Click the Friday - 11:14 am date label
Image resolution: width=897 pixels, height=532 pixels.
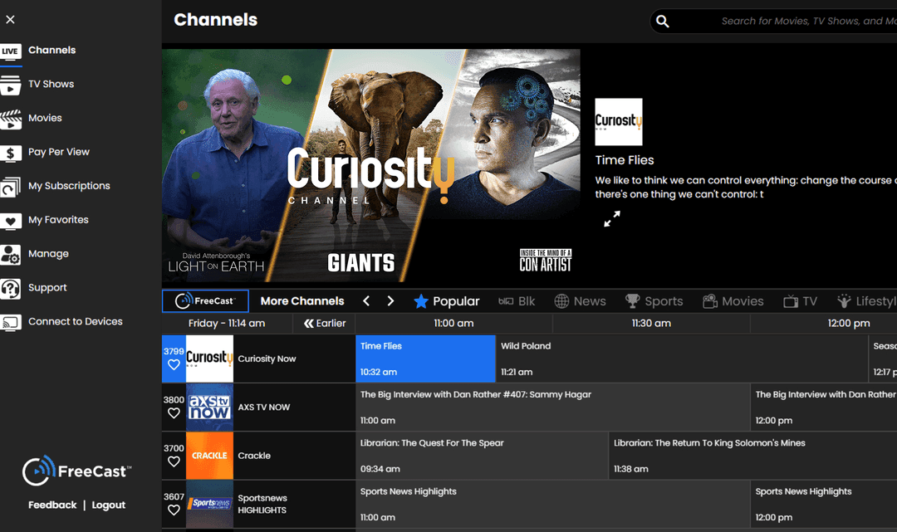pos(227,324)
